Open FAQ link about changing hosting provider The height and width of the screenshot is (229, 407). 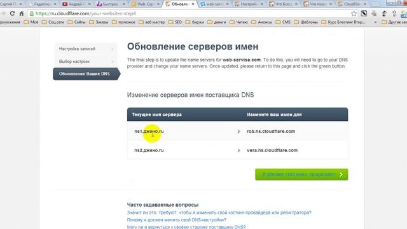[x=219, y=212]
